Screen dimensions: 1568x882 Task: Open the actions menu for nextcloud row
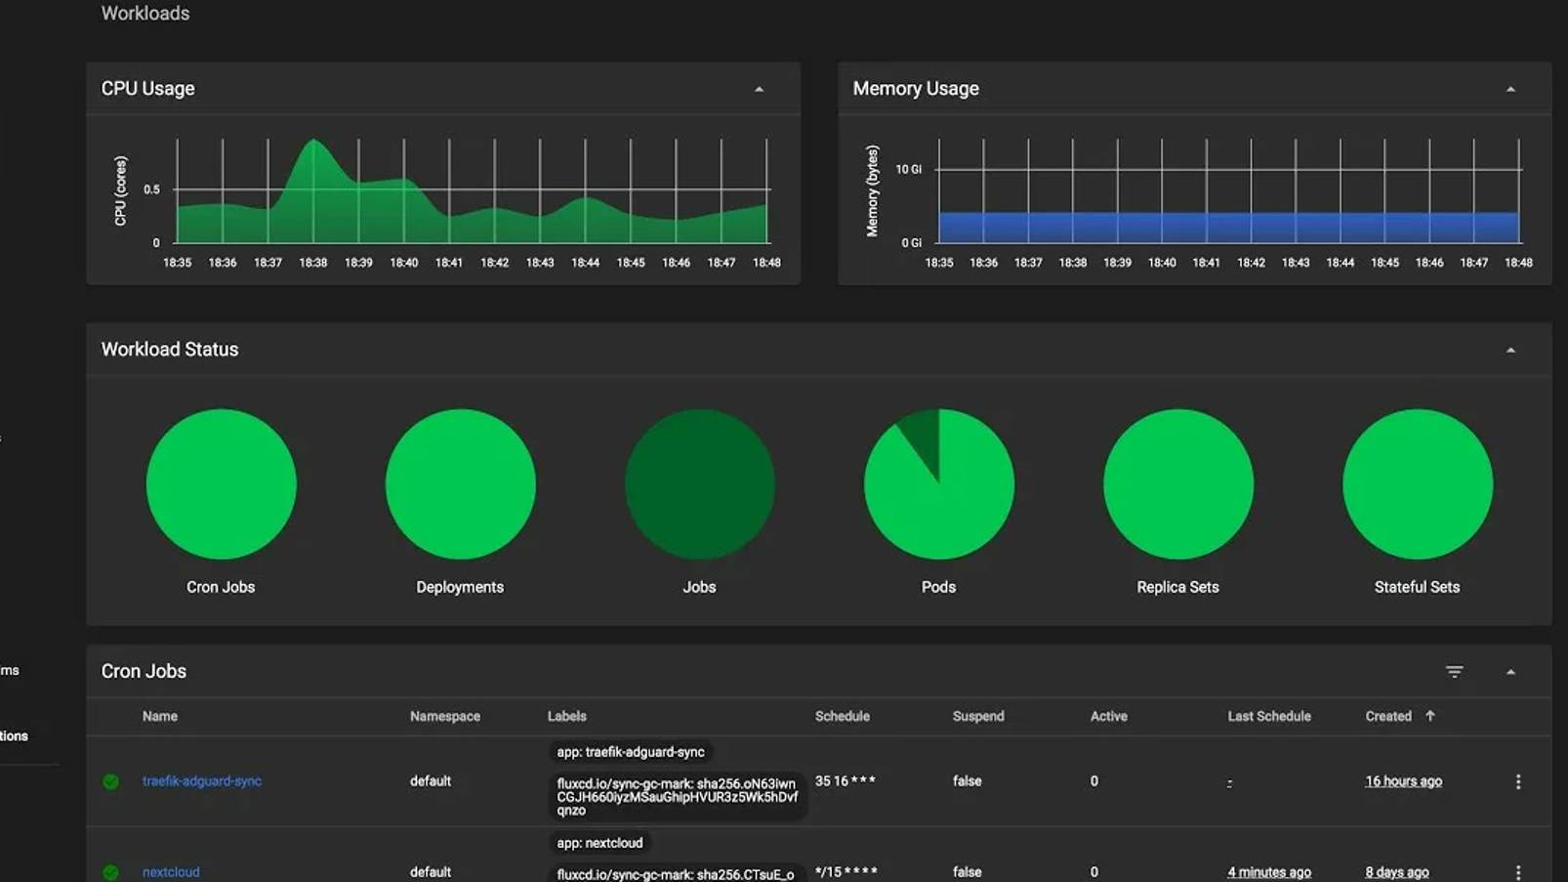tap(1517, 871)
